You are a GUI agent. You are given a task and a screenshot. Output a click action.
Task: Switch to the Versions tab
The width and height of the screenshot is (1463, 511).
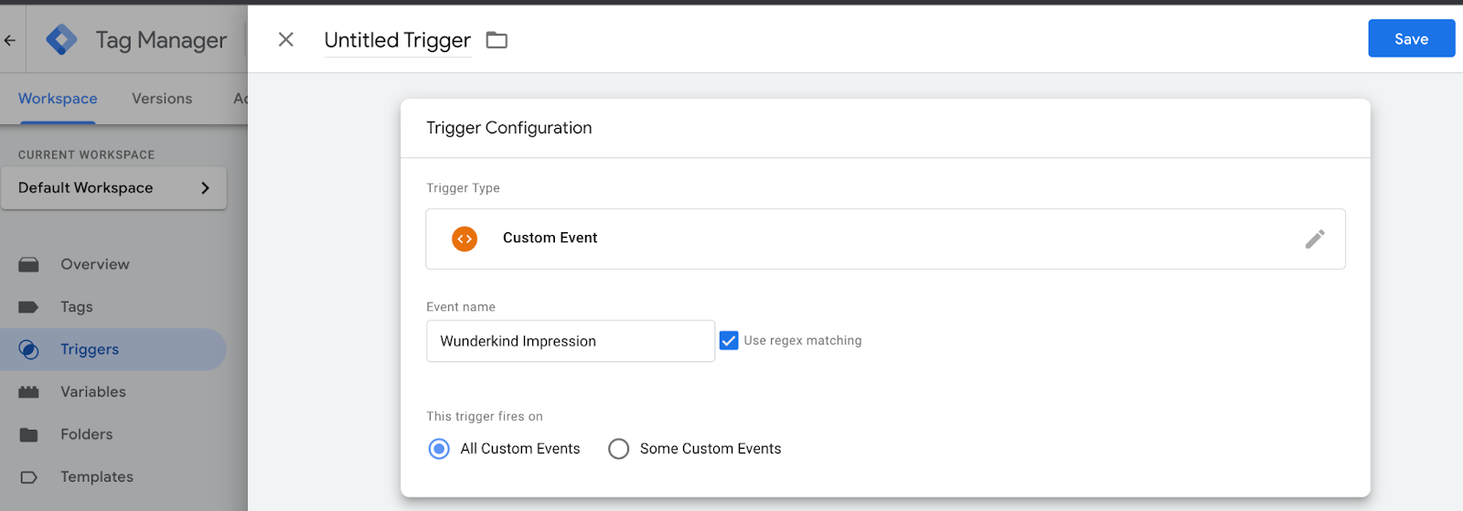[162, 99]
